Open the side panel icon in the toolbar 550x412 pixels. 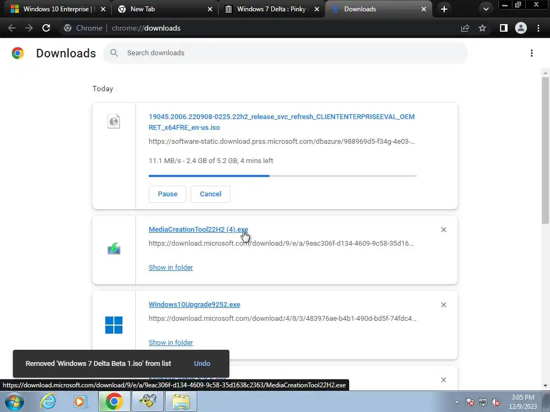(504, 28)
